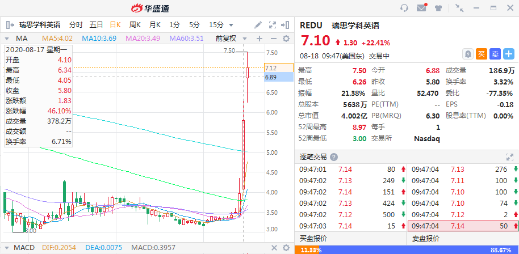Click the 卖盘报价 header
519x254 pixels.
point(426,238)
